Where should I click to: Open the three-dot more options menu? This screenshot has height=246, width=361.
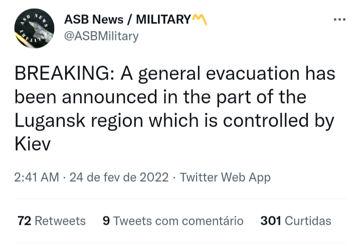tap(339, 20)
